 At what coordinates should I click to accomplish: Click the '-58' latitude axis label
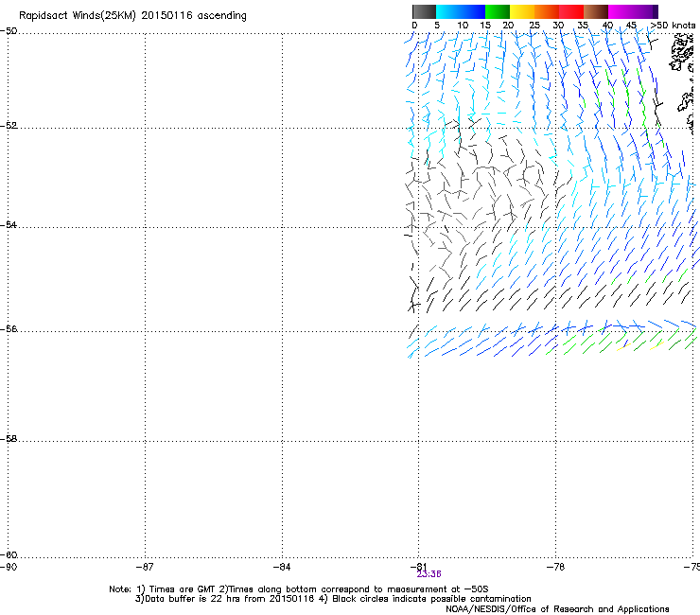[9, 439]
